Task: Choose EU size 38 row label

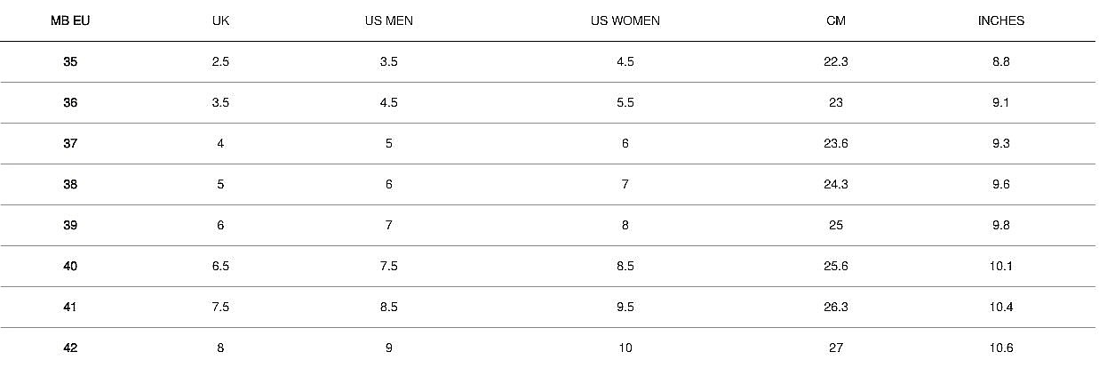Action: pyautogui.click(x=70, y=185)
